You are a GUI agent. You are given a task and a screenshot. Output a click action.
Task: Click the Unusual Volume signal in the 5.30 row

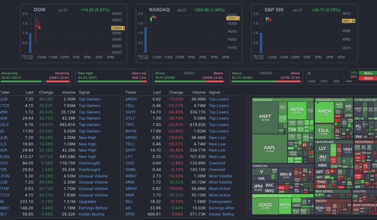pyautogui.click(x=93, y=176)
